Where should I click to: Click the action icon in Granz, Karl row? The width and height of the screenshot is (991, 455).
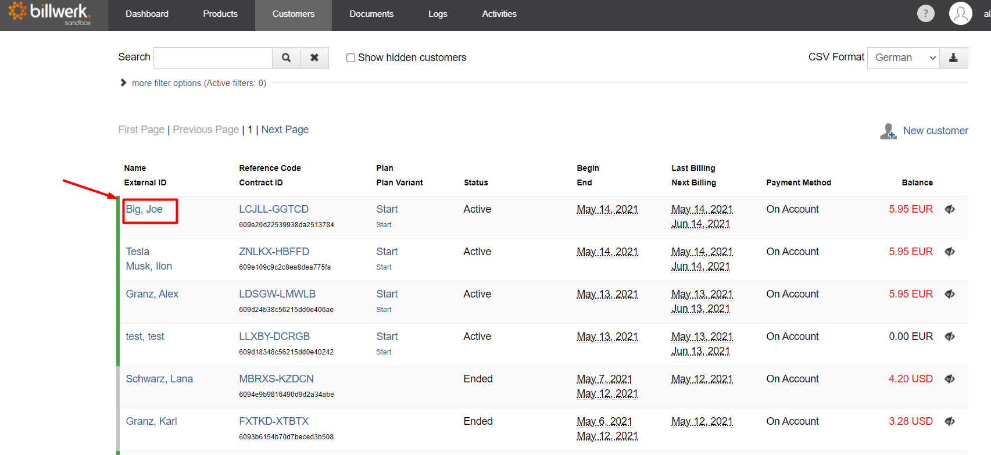point(950,421)
